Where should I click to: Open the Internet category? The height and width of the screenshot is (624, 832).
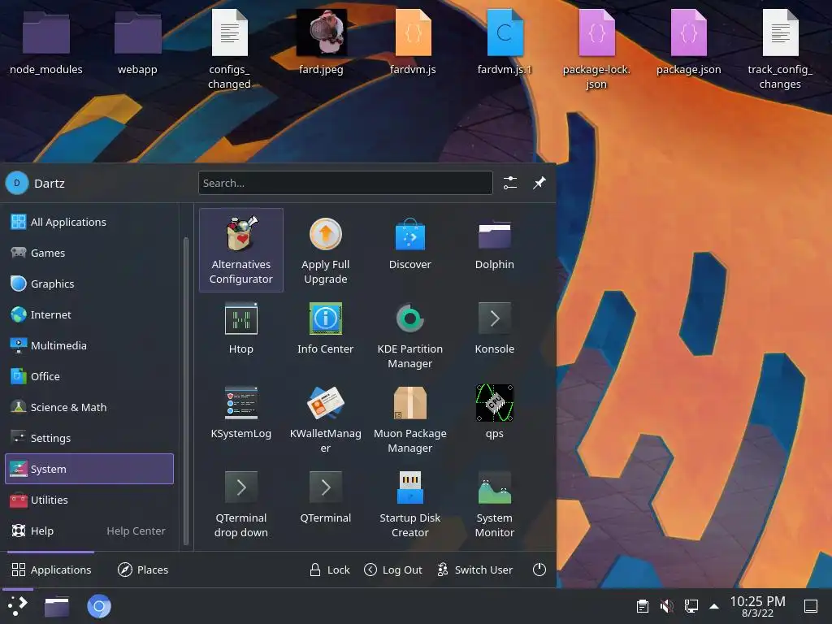[x=89, y=314]
